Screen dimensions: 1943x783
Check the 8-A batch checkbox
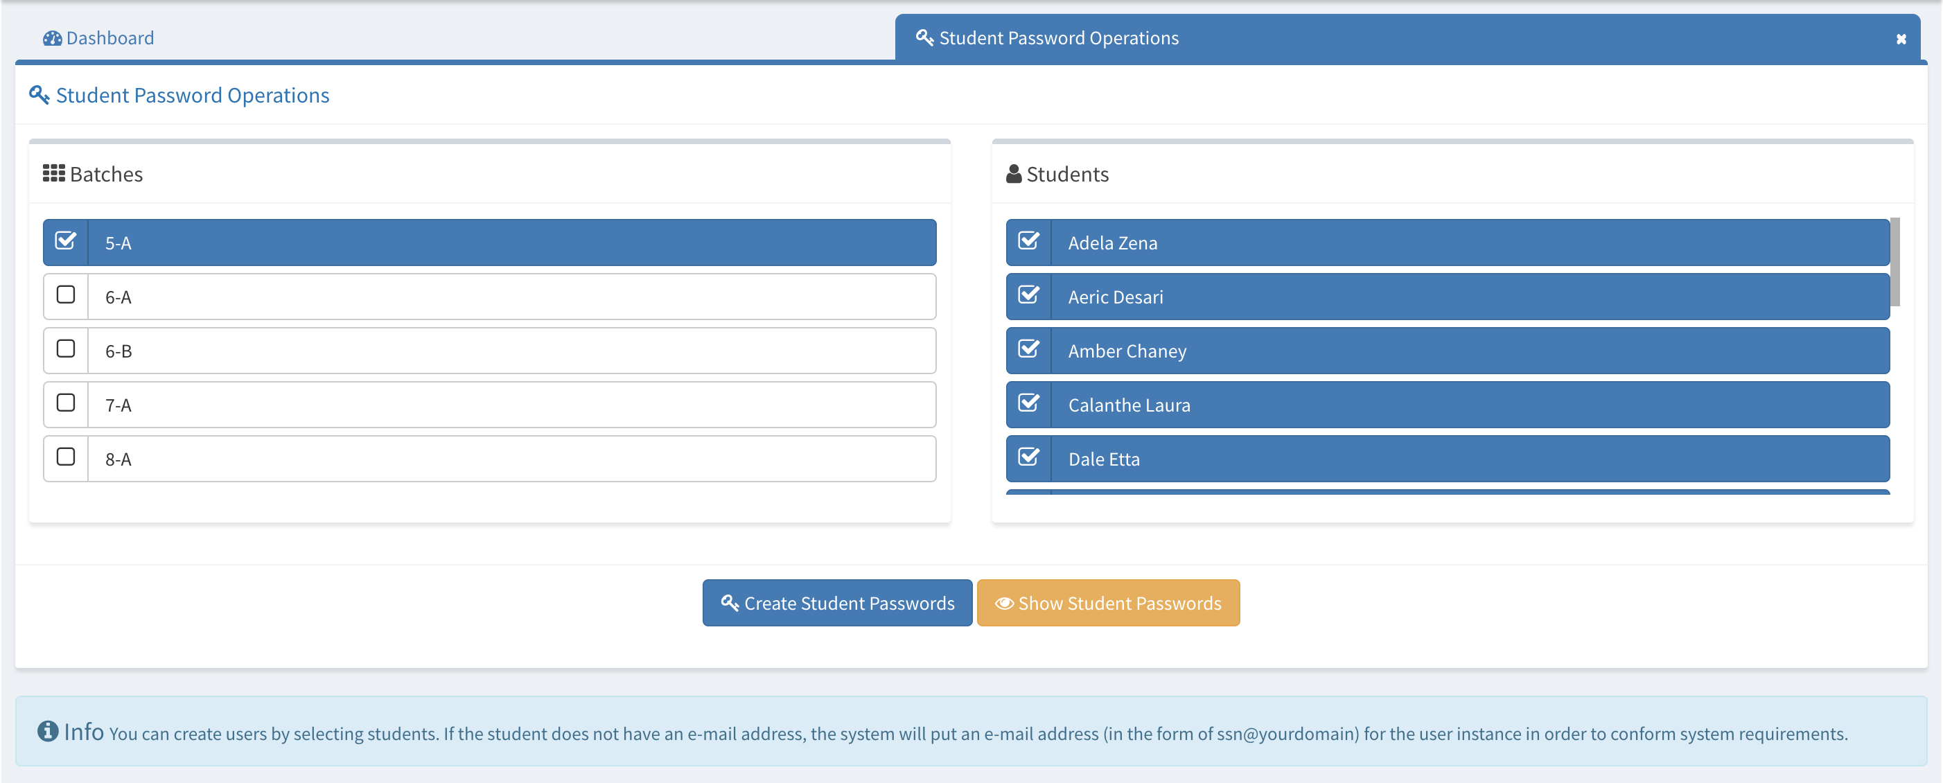(66, 457)
